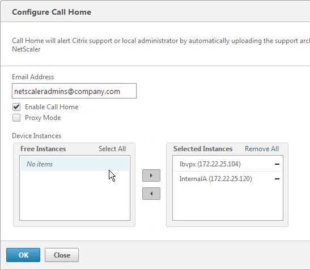Check the Proxy Mode checkbox

(16, 118)
